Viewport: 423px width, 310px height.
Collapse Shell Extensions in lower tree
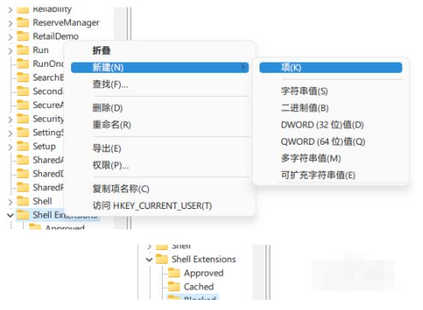[149, 259]
